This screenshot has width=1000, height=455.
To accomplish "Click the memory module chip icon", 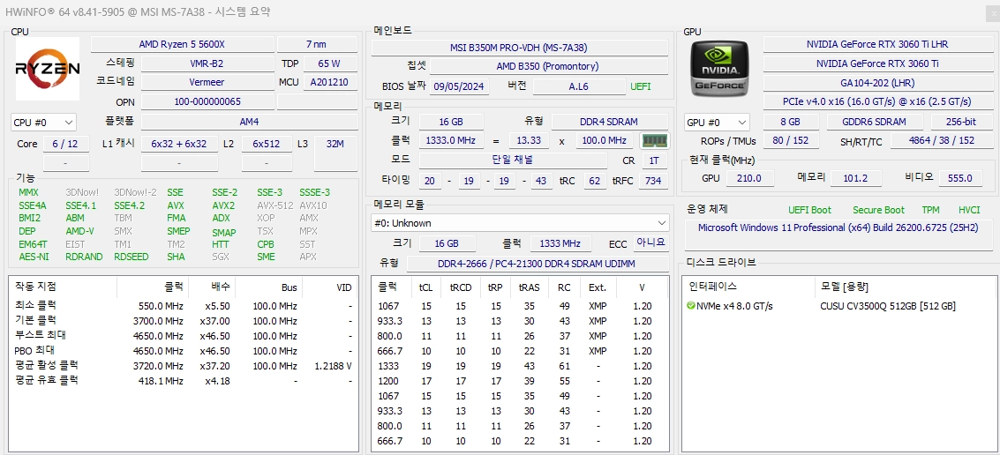I will pyautogui.click(x=654, y=141).
